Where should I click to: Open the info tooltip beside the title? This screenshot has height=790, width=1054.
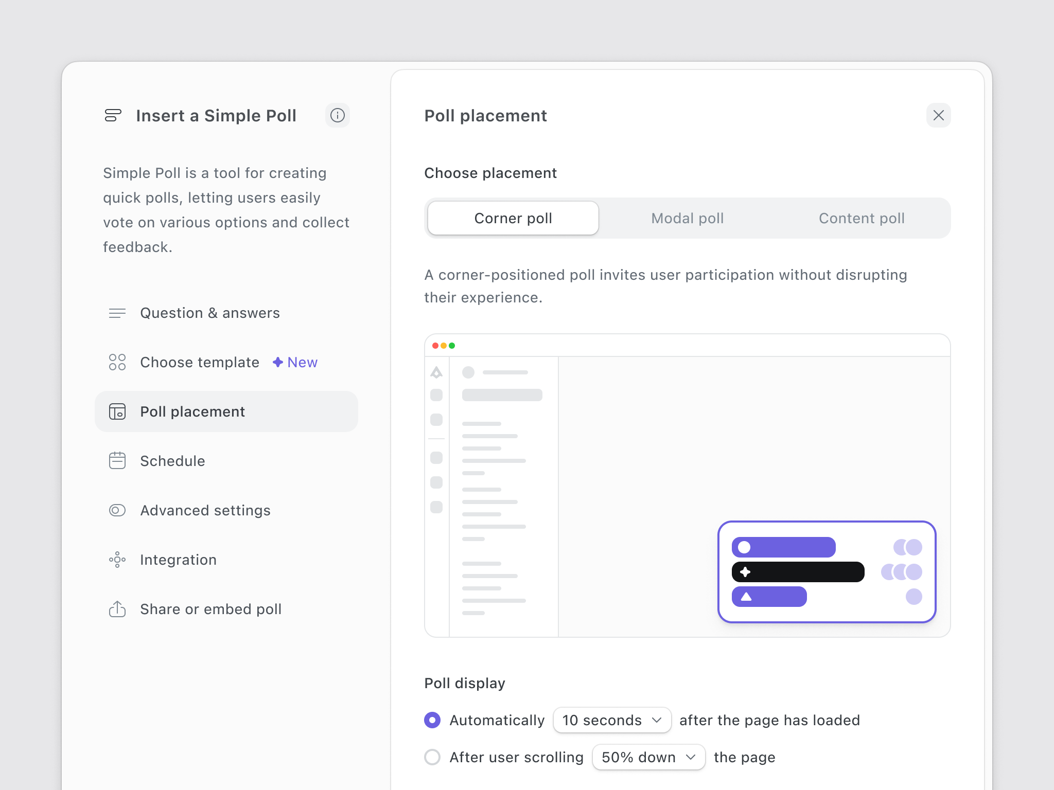pos(338,115)
